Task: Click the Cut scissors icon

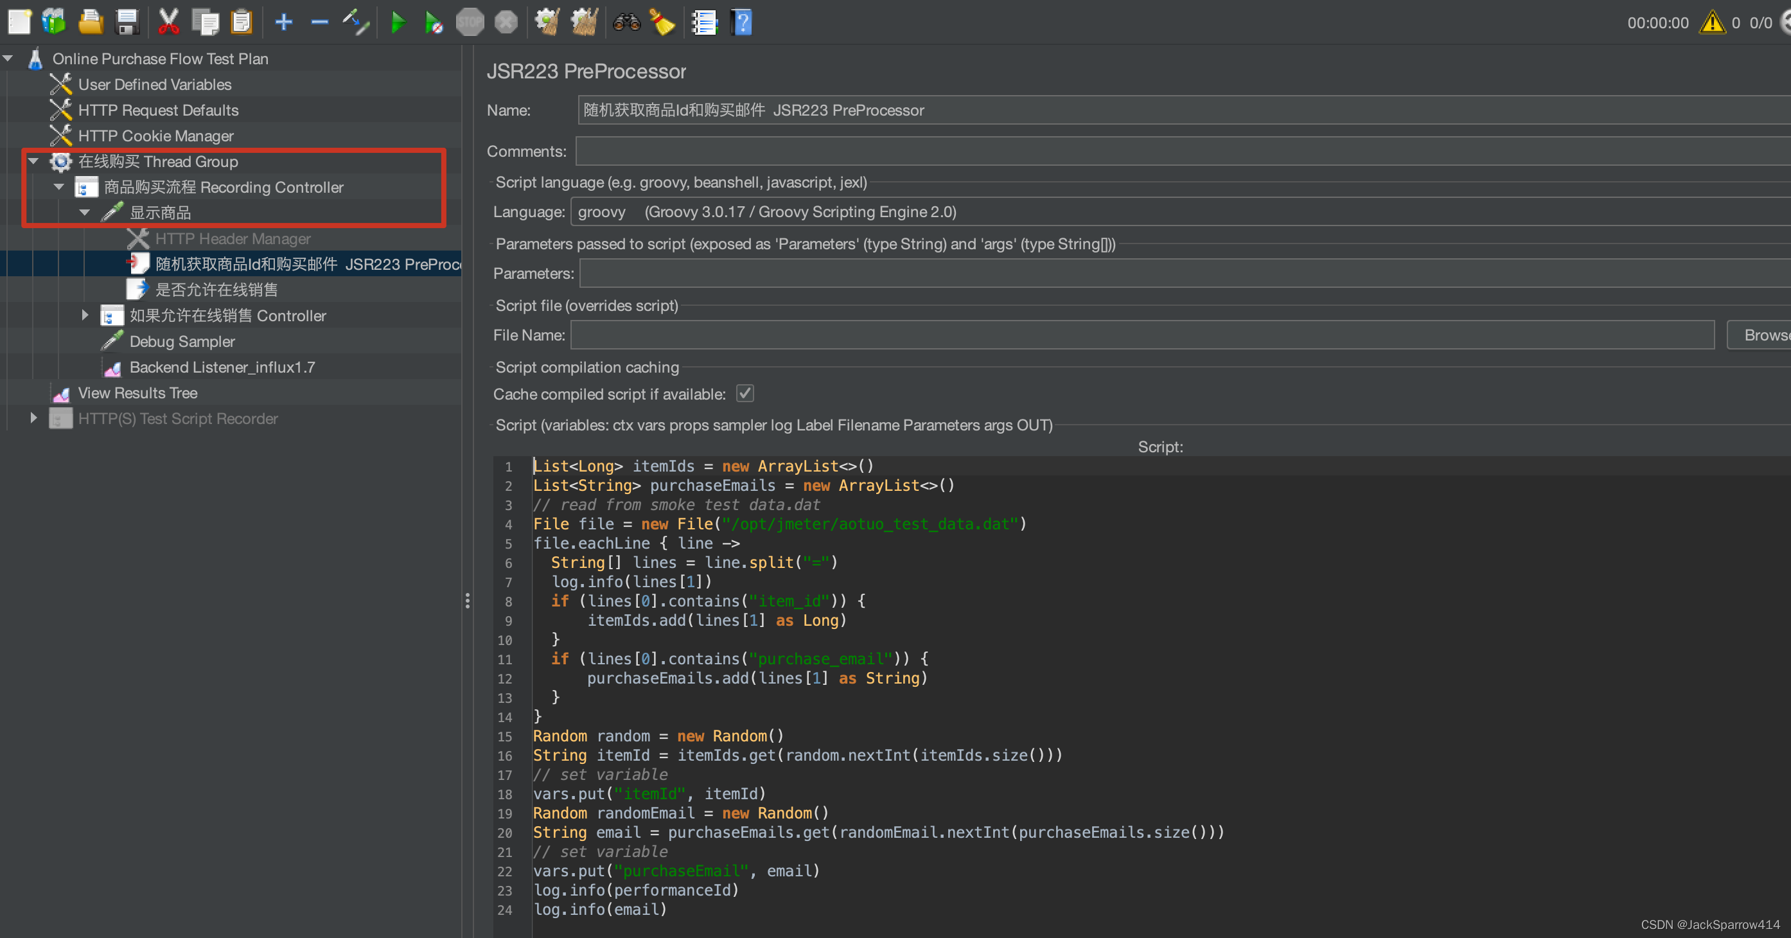Action: (168, 22)
